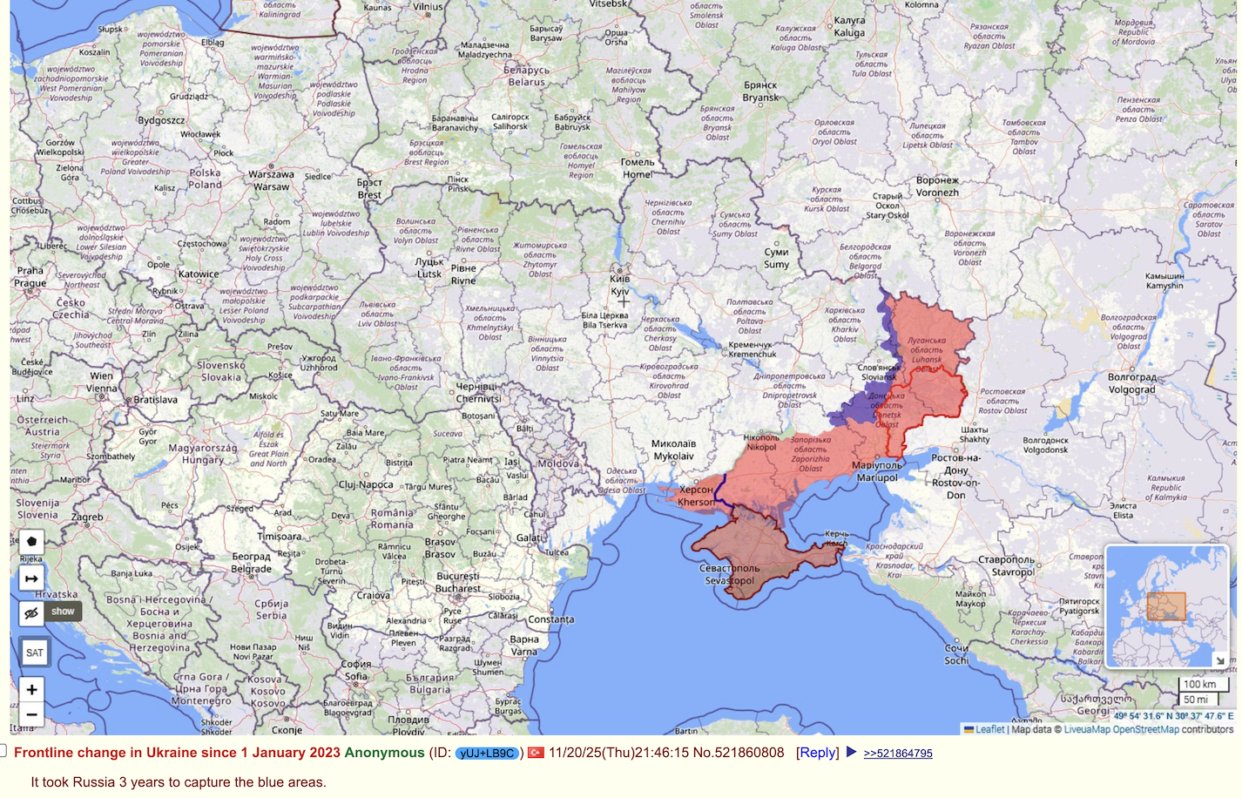Click the Belgrade city label

tap(252, 563)
